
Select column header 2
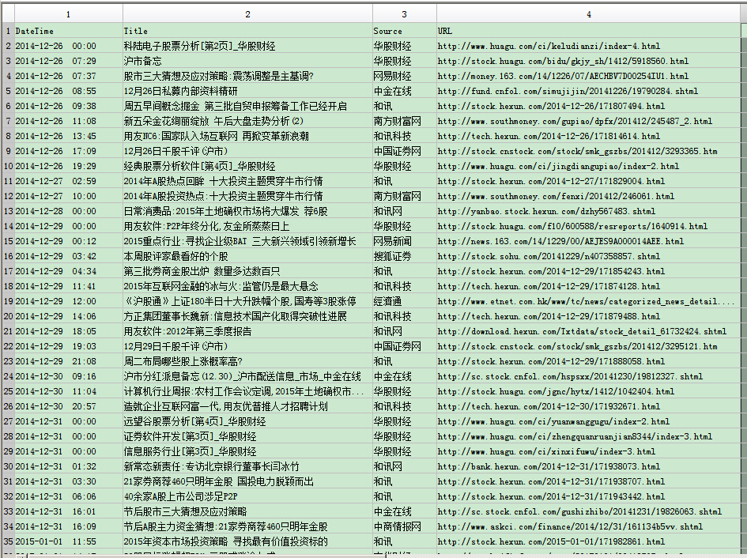247,13
